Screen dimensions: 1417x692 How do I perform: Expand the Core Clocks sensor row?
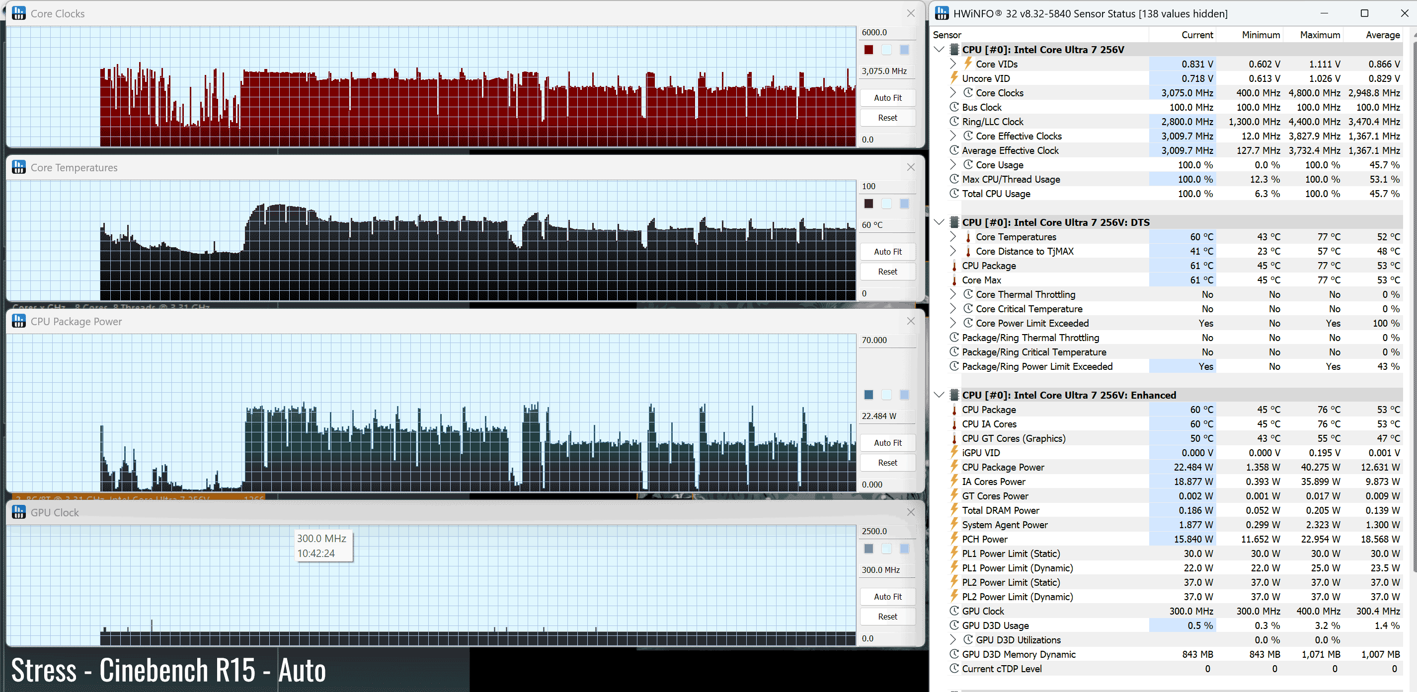coord(953,93)
